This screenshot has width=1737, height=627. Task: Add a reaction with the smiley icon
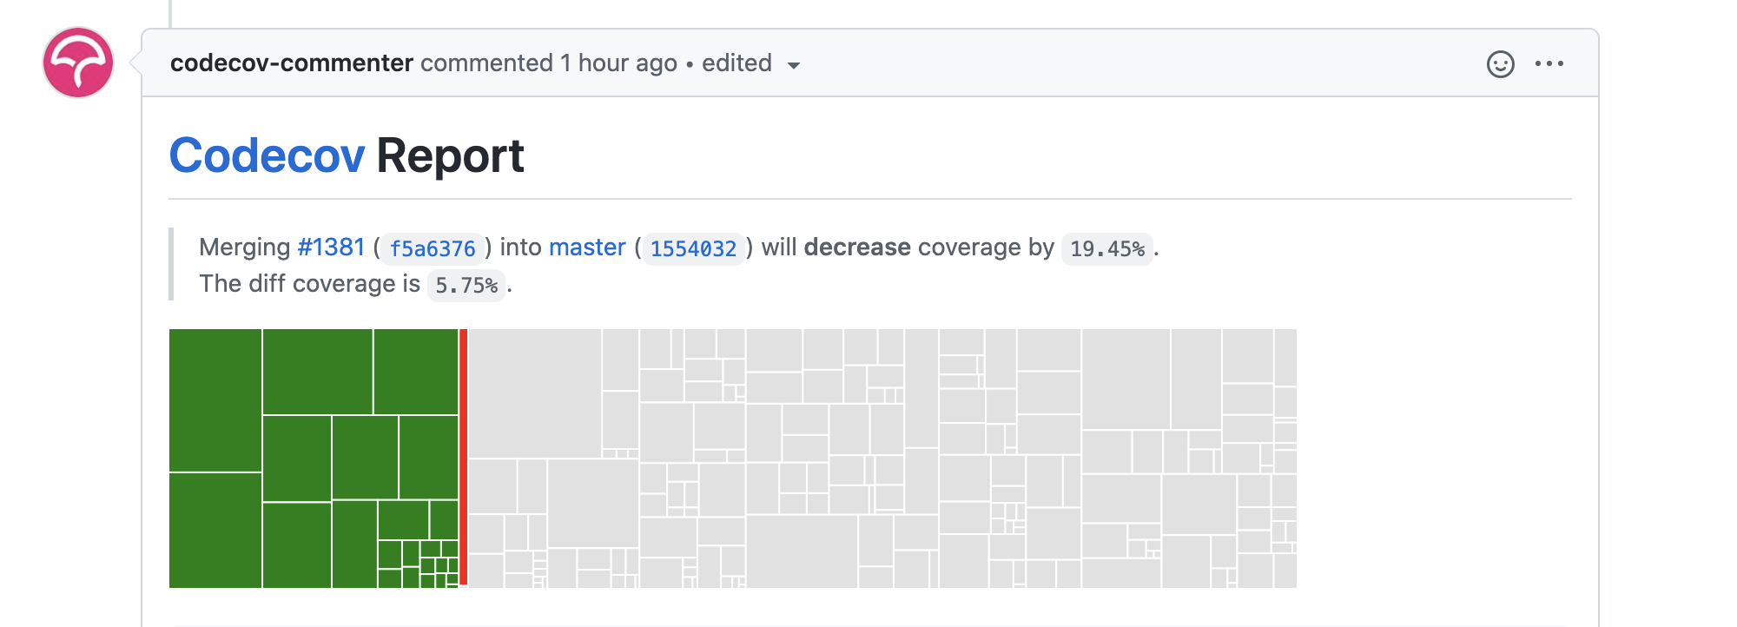tap(1500, 64)
